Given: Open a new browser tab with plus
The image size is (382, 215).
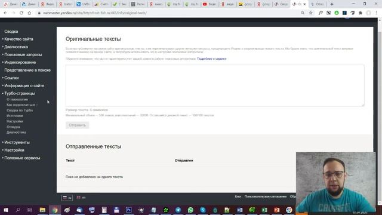Looking at the screenshot, I should pyautogui.click(x=332, y=4).
